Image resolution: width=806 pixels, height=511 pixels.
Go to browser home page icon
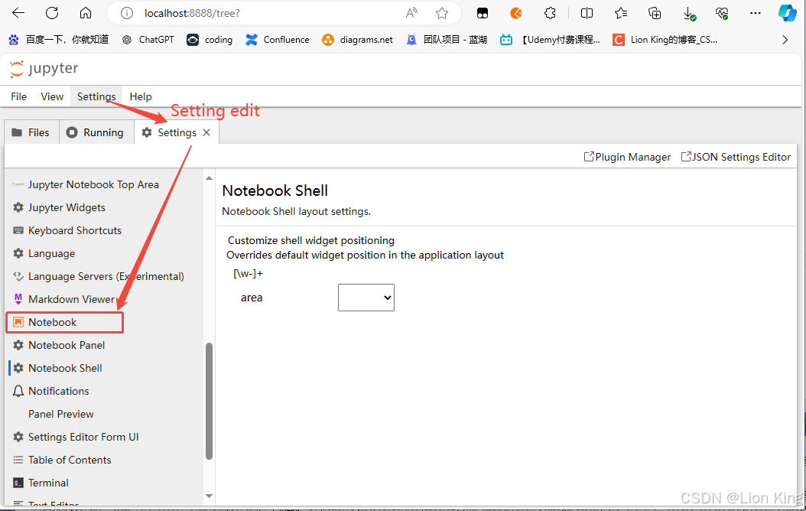tap(86, 13)
